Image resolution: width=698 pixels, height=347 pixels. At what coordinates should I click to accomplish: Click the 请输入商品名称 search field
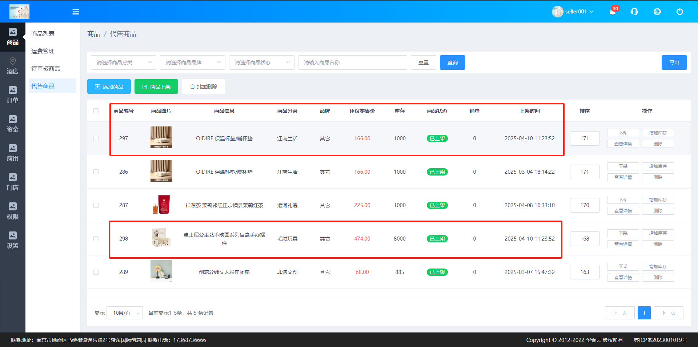[x=352, y=62]
